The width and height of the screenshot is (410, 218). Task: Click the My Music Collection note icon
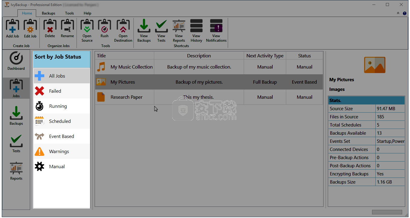101,67
